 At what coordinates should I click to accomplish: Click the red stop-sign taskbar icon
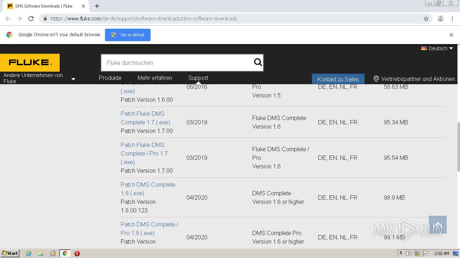[x=77, y=253]
